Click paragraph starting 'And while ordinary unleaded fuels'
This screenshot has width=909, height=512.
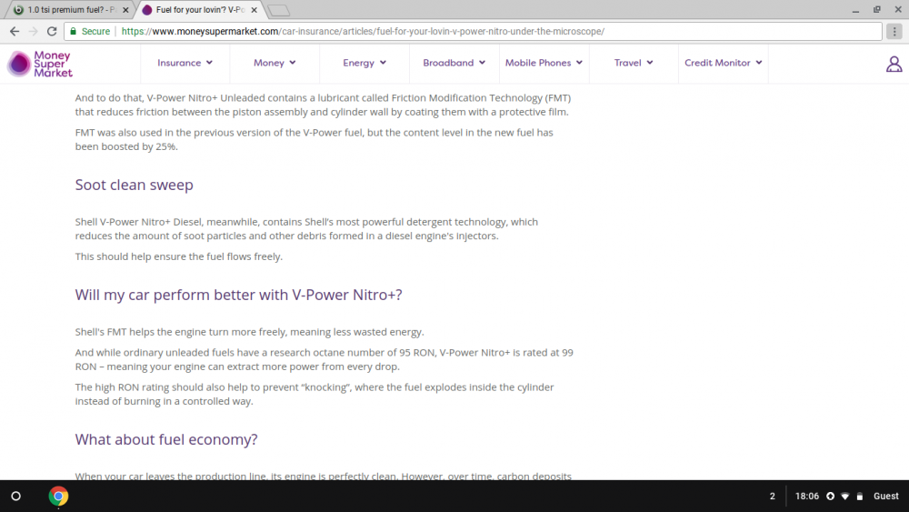(325, 359)
